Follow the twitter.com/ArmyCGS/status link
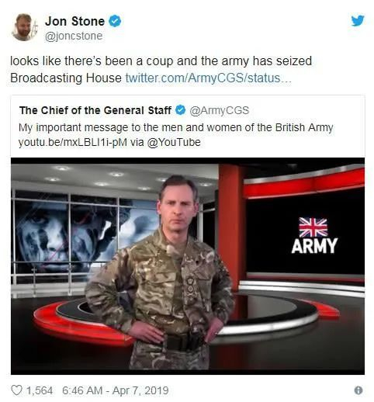The width and height of the screenshot is (374, 402). 208,78
